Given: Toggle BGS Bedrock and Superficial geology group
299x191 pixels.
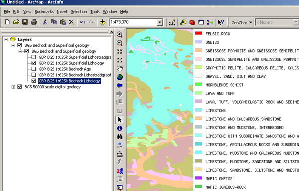Looking at the screenshot, I should pos(20,45).
